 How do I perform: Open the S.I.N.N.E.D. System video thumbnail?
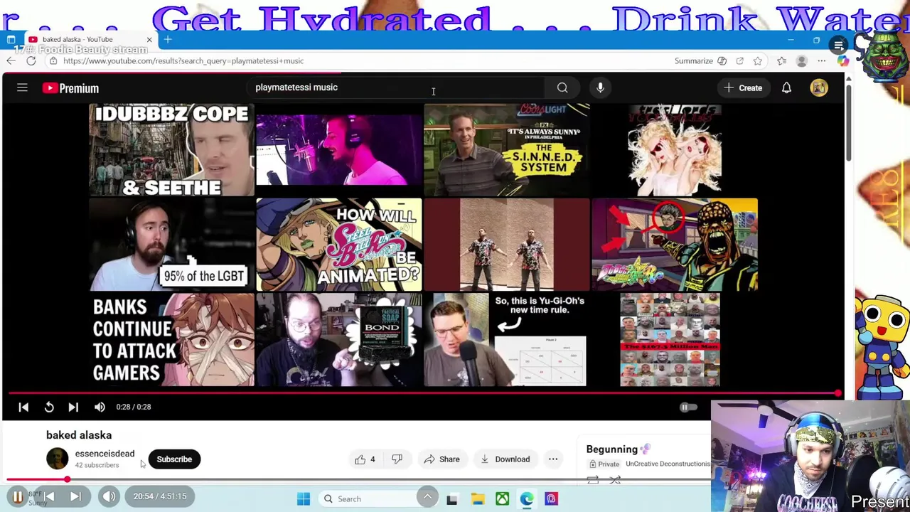pyautogui.click(x=507, y=149)
